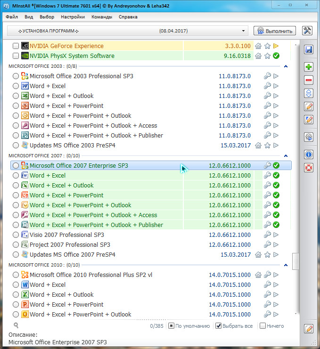Screen dimensions: 320x349
Task: Check the NVIDIA GeForce Experience checkbox
Action: [16, 46]
